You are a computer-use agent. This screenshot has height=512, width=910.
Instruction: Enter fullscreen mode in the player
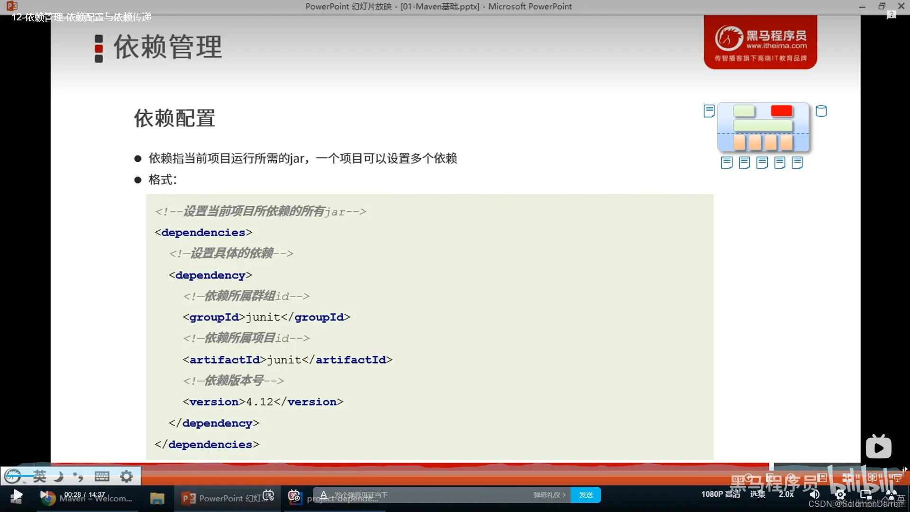[x=891, y=494]
